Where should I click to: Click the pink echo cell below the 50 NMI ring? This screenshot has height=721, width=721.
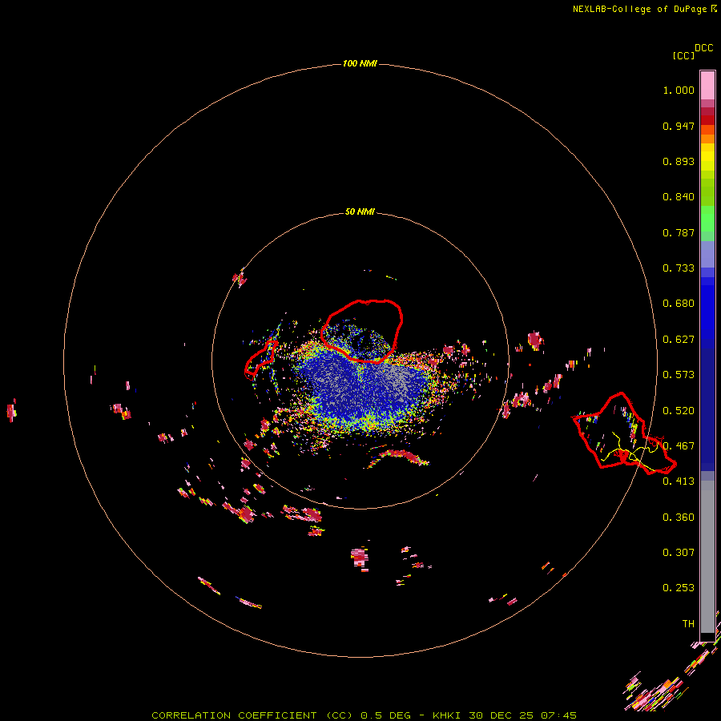[360, 558]
